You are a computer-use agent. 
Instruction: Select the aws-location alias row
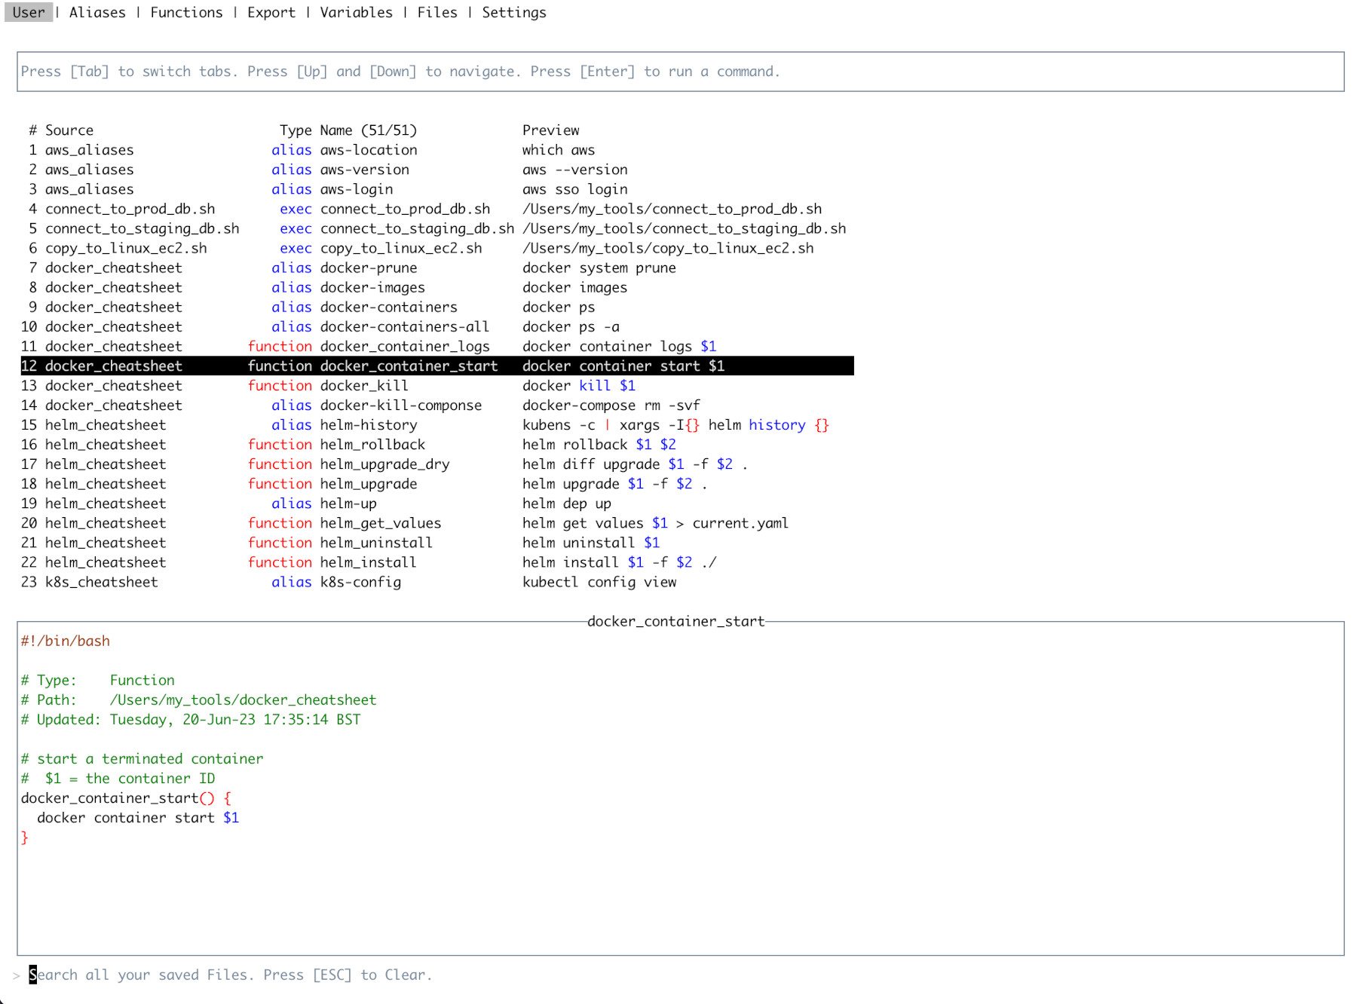[x=368, y=150]
